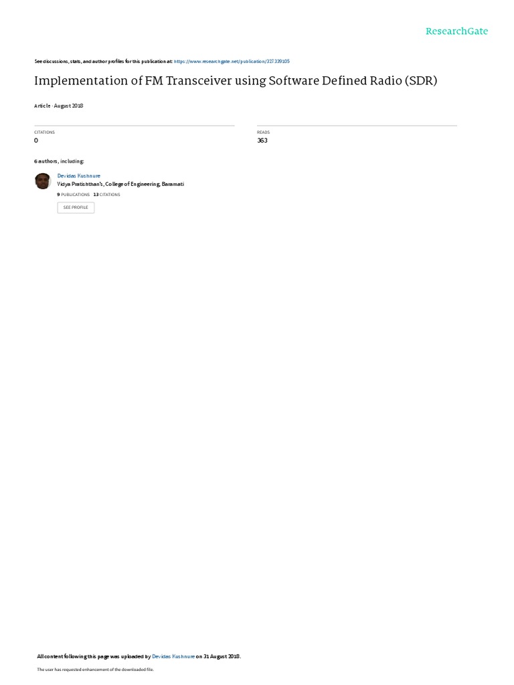Click the SEE PROFILE button

click(76, 207)
